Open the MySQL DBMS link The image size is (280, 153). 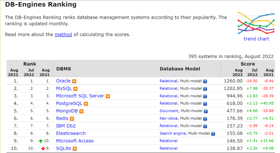[x=64, y=88]
